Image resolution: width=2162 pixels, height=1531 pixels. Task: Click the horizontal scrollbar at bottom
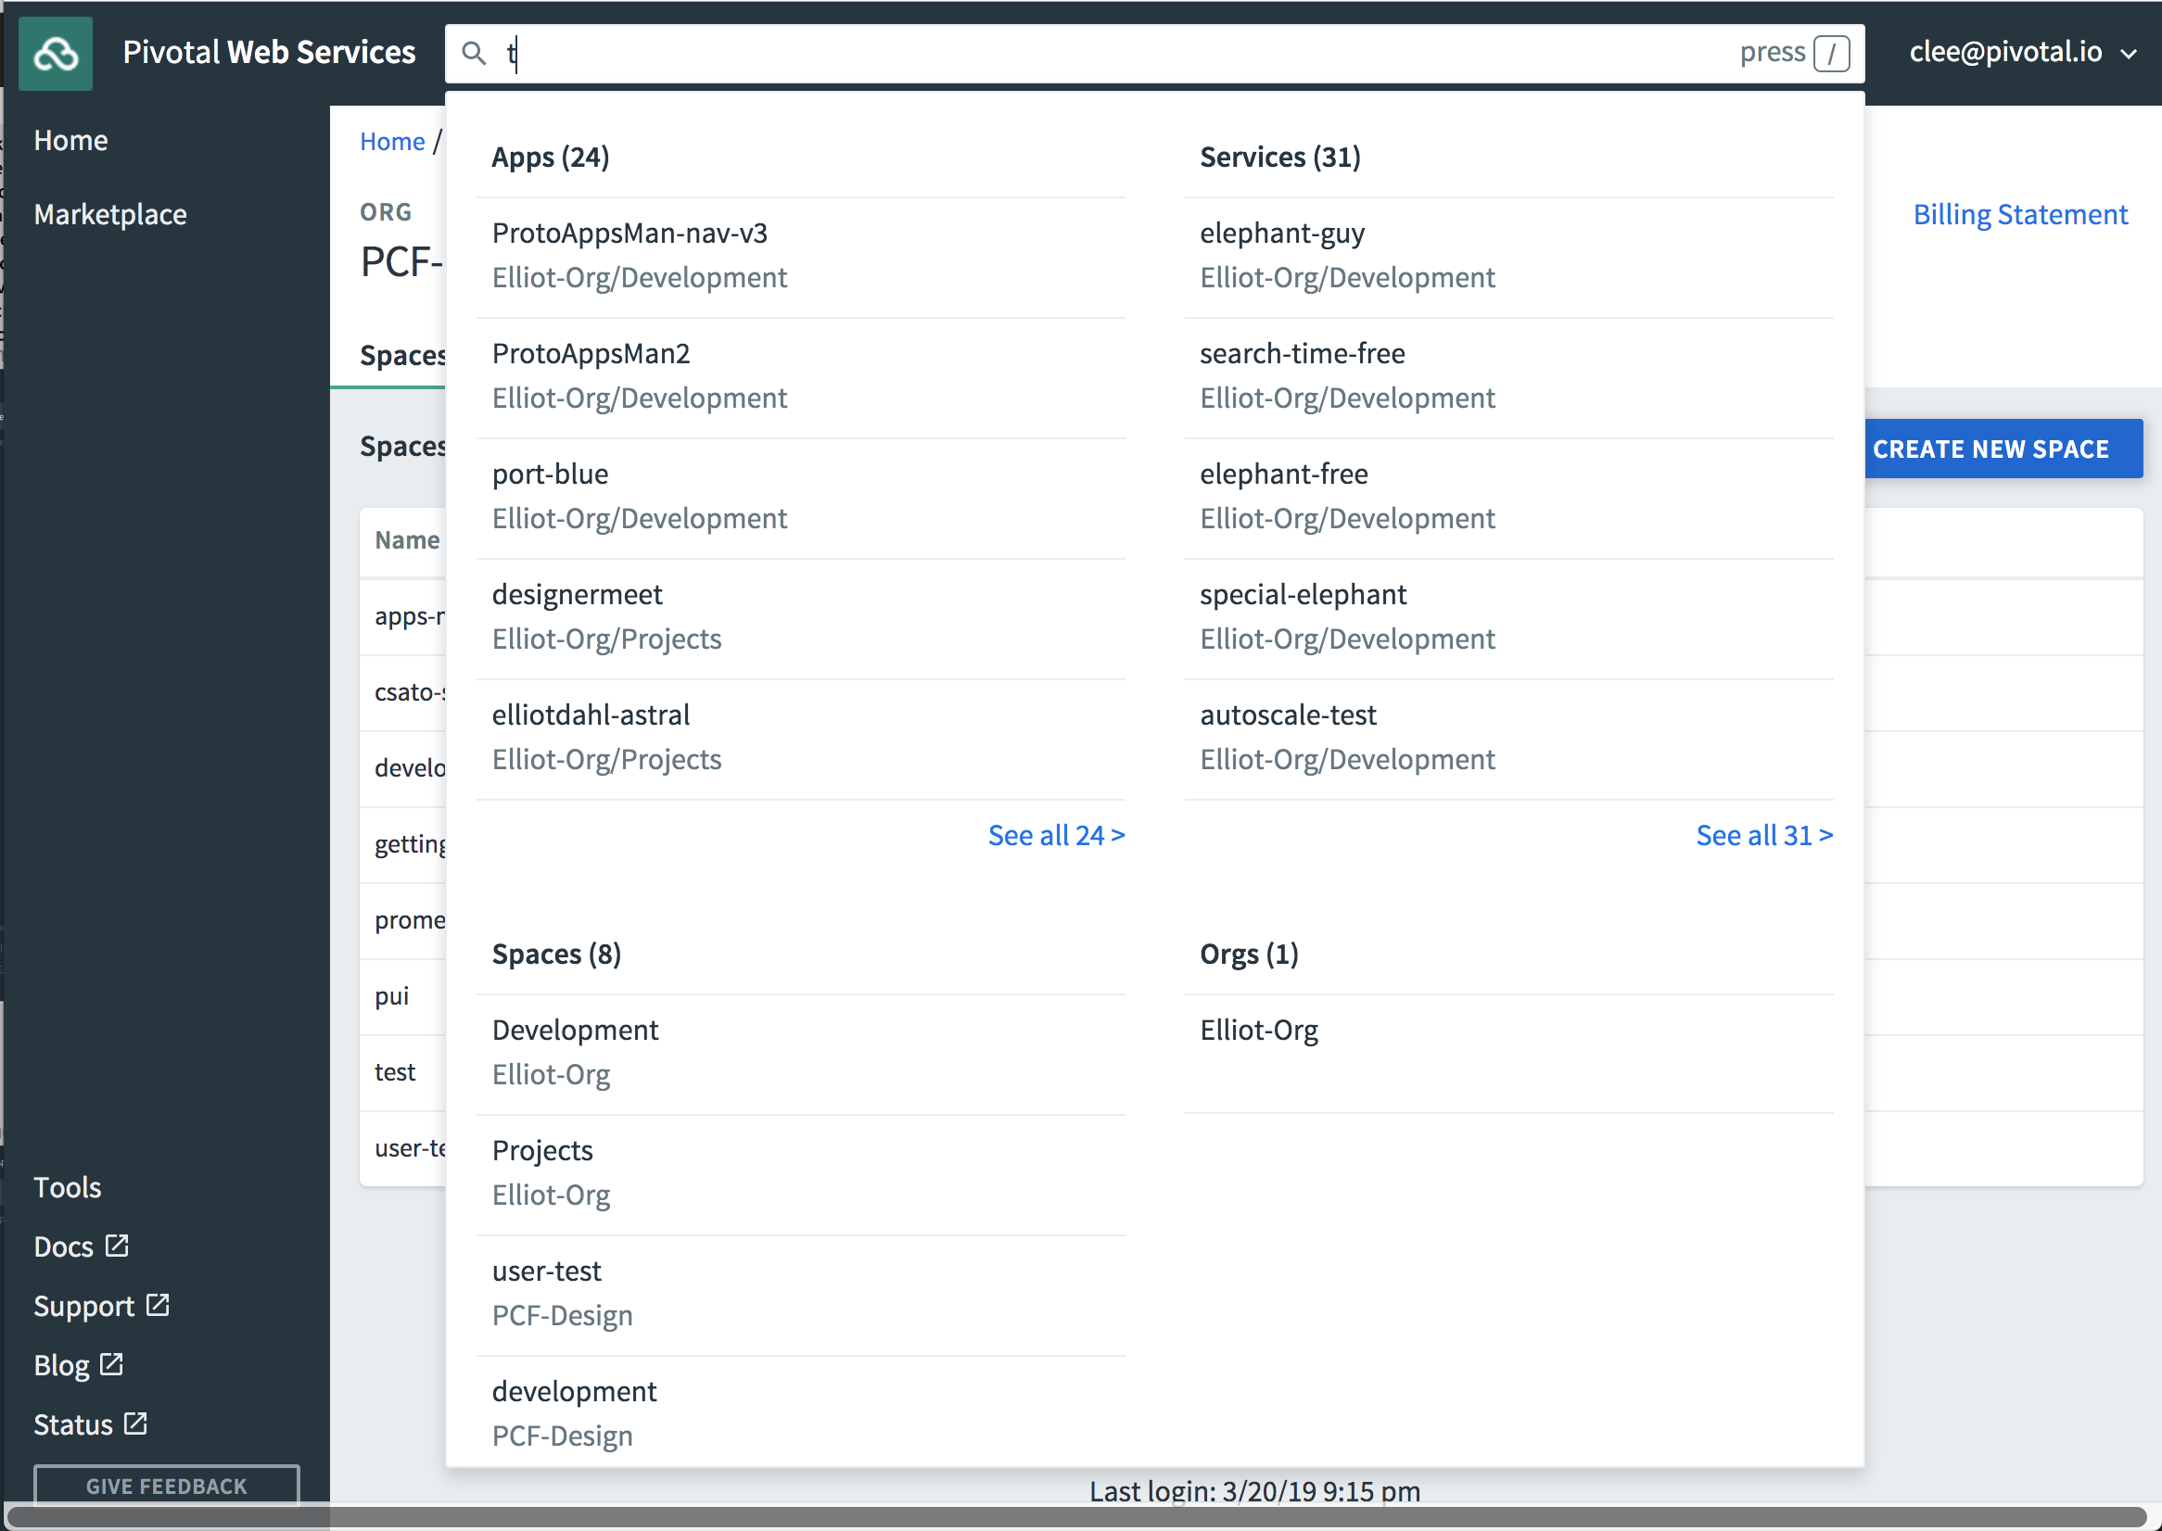[1075, 1517]
